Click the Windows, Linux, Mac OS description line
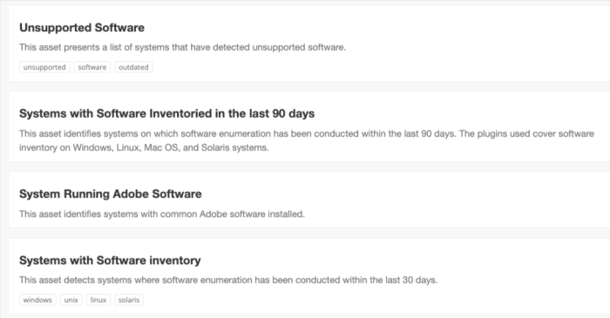Viewport: 610px width, 318px height. (144, 148)
